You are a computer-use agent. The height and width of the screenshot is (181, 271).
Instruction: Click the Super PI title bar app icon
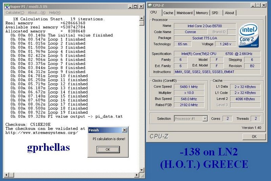pyautogui.click(x=7, y=6)
